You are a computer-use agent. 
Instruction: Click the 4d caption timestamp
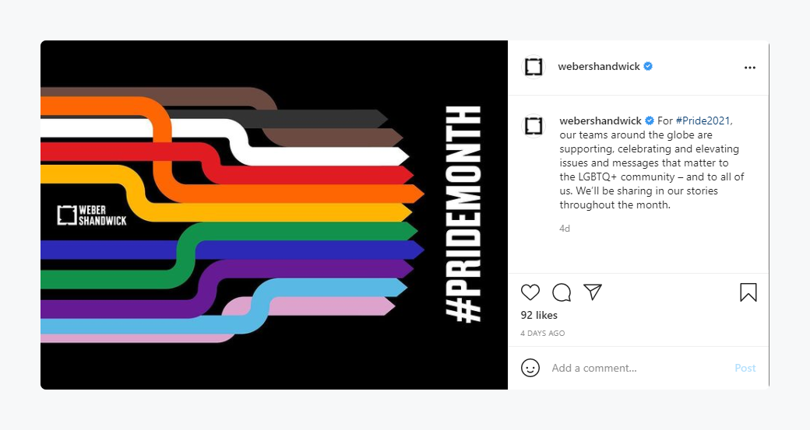point(565,229)
